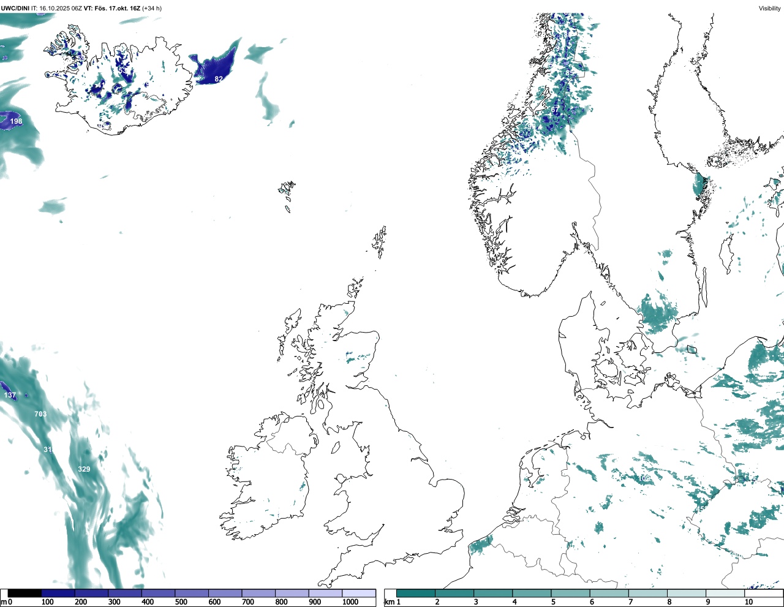Pick the 500–600 m legend color block
This screenshot has height=607, width=784.
click(x=192, y=593)
